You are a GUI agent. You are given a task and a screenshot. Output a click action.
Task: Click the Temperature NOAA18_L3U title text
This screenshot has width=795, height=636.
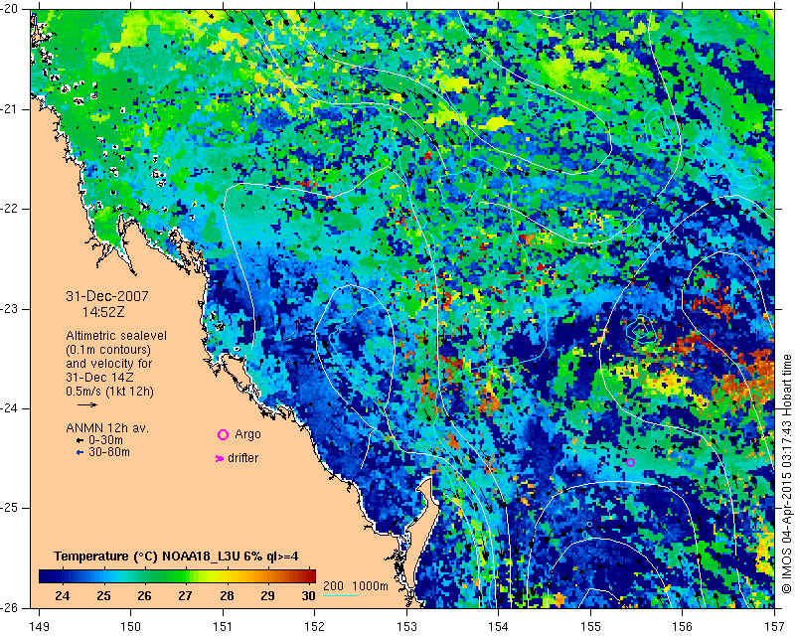(176, 556)
